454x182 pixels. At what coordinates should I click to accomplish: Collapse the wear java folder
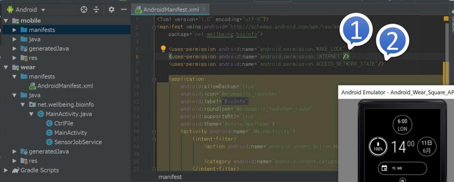coord(14,95)
